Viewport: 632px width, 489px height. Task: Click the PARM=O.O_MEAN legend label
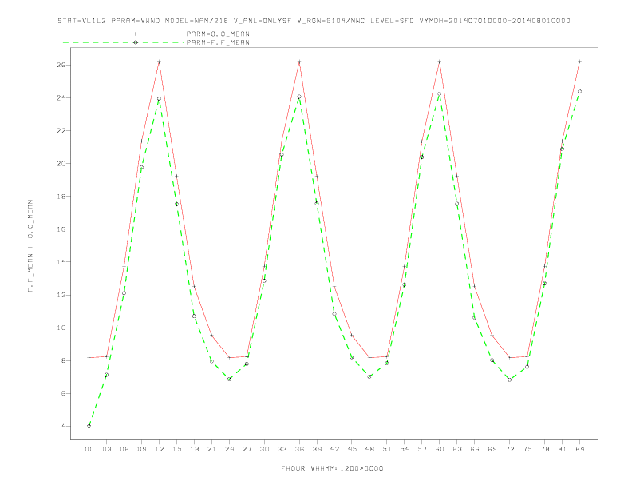[x=218, y=34]
